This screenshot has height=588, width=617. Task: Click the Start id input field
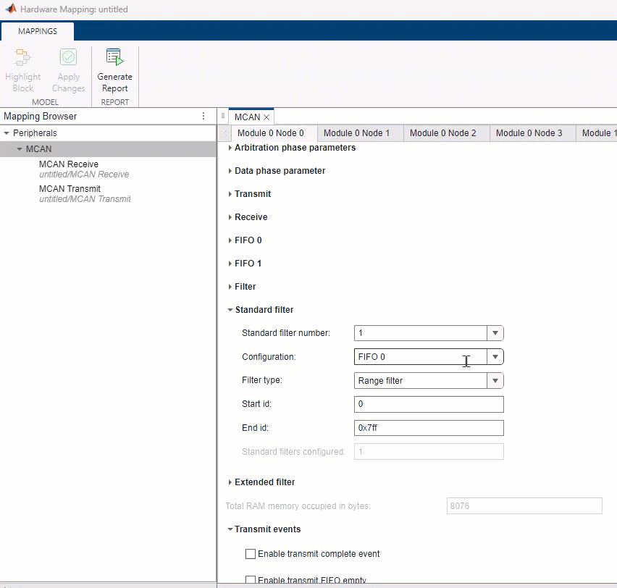pos(427,404)
